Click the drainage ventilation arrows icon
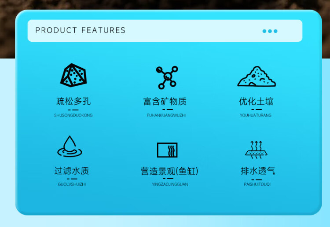This screenshot has width=330, height=227. point(256,150)
